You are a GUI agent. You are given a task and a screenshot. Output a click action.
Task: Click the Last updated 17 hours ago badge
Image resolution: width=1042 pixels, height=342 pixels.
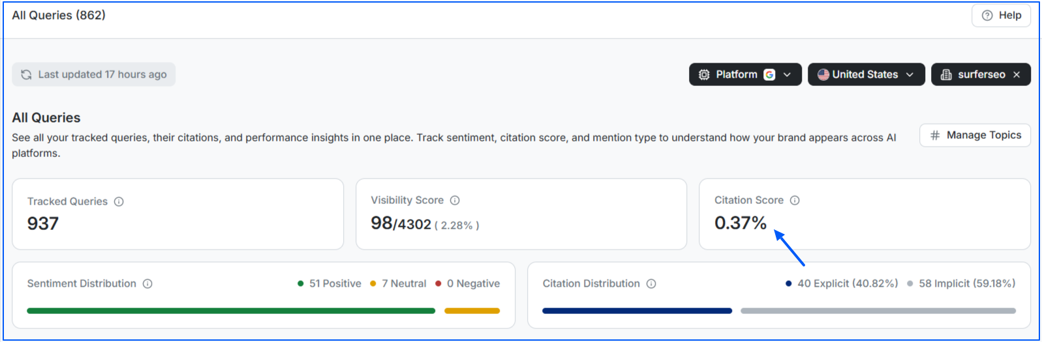93,74
